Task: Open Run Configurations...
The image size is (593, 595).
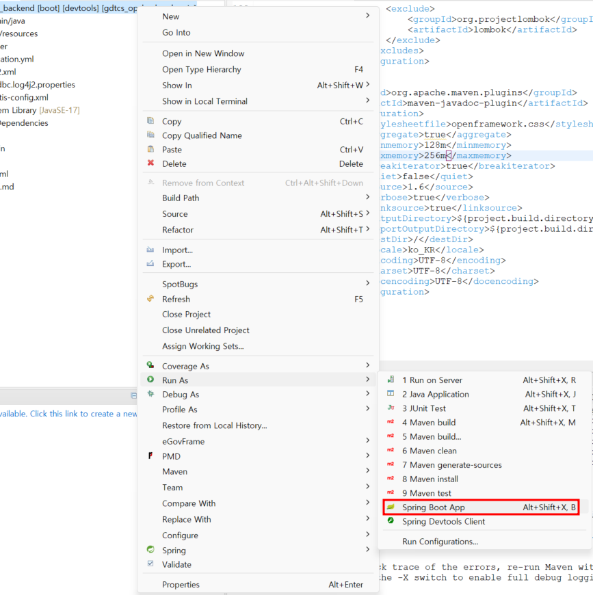Action: coord(485,542)
